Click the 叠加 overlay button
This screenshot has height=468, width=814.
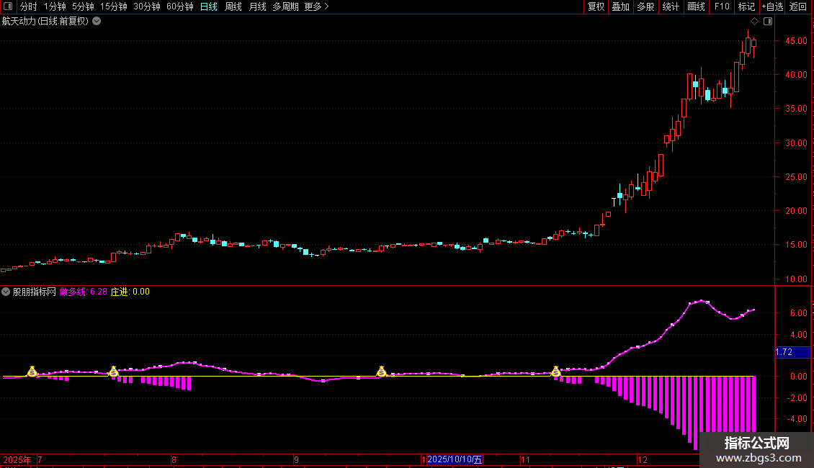pos(620,6)
